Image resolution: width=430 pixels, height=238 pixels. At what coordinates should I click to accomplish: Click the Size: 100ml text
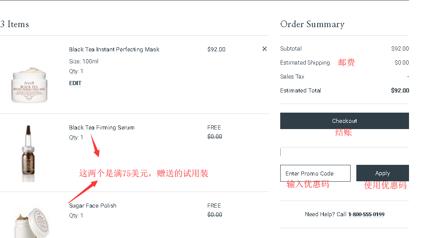(x=84, y=61)
